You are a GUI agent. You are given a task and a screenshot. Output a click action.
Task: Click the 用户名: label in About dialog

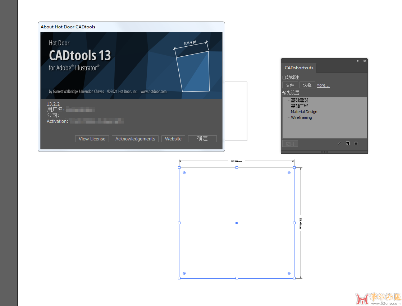[56, 110]
